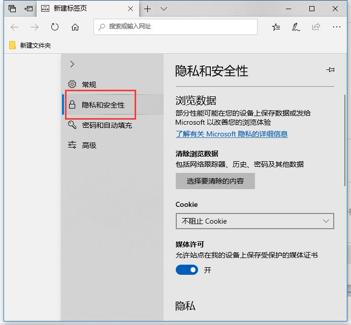Select the 新建标签页 tab
351x325 pixels.
point(87,9)
